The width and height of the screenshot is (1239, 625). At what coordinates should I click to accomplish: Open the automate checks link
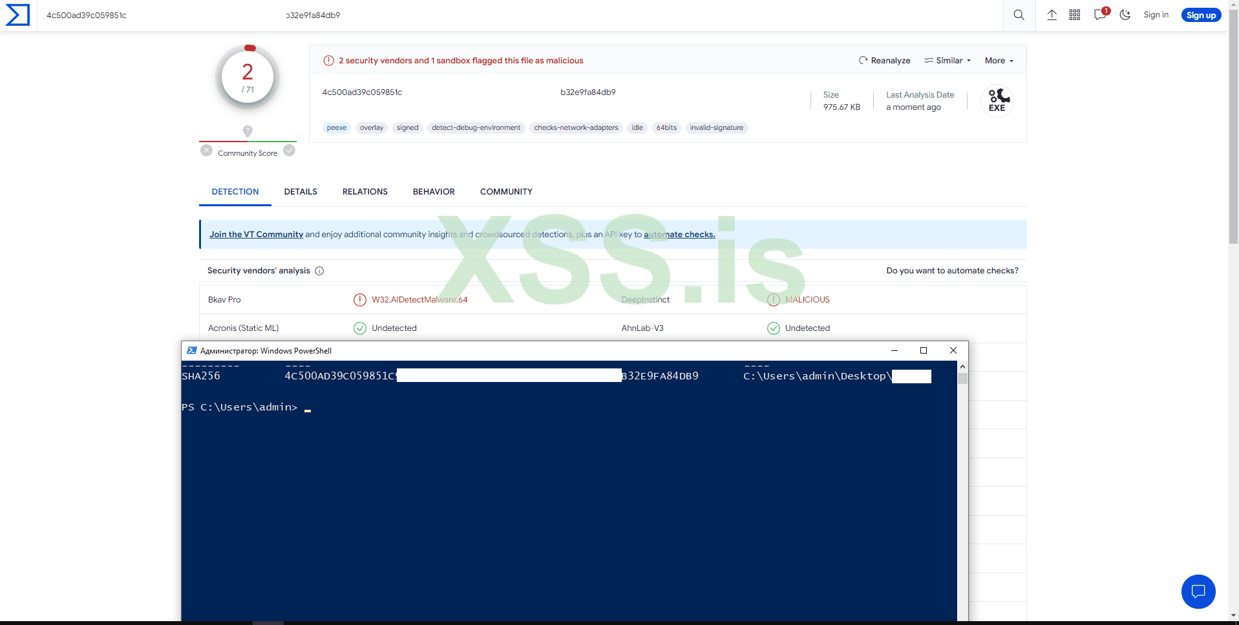click(679, 235)
